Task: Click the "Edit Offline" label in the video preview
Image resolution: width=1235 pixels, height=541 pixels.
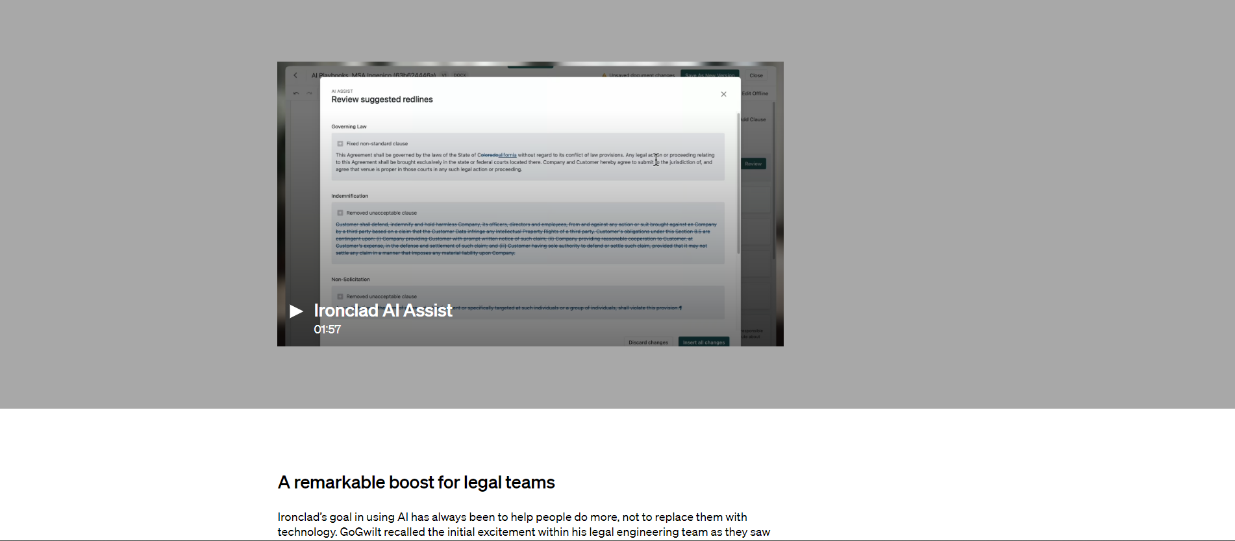Action: point(755,93)
